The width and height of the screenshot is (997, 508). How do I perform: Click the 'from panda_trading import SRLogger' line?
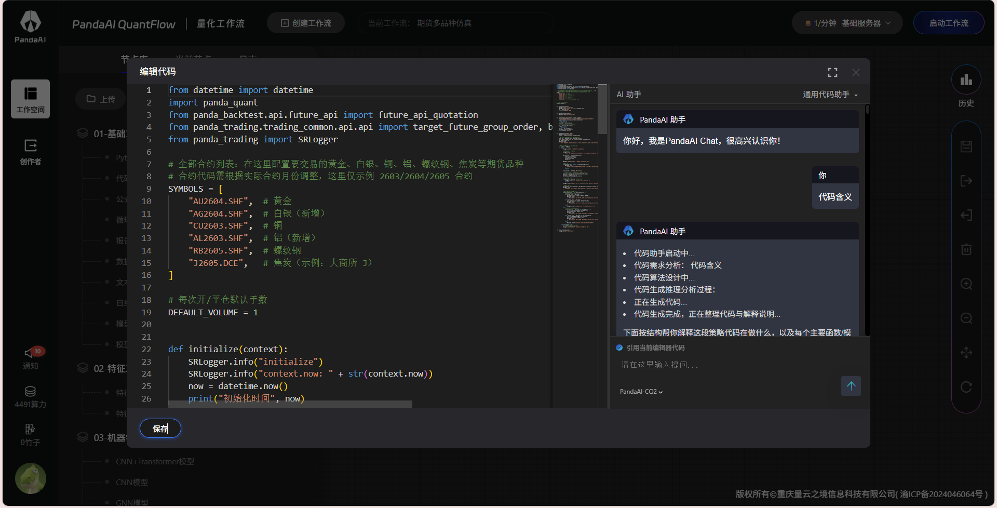(253, 139)
